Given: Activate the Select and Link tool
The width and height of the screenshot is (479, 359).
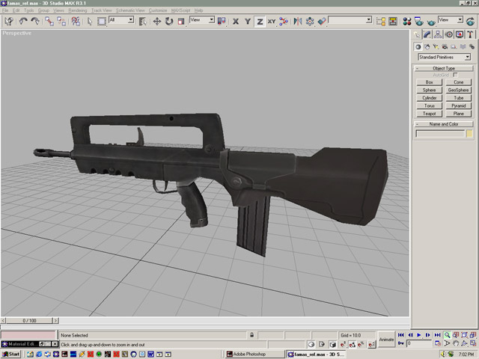Looking at the screenshot, I should [49, 21].
